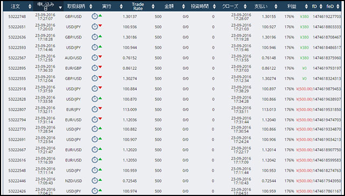Screen dimensions: 345x196
Task: Sort by 注文 column arrows
Action: click(30, 6)
